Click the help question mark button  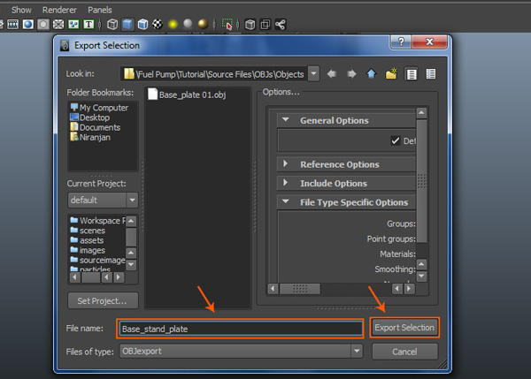coord(403,44)
